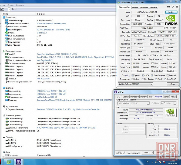Click the GPU-Z taskbar icon
The width and height of the screenshot is (181, 165).
[x=9, y=162]
